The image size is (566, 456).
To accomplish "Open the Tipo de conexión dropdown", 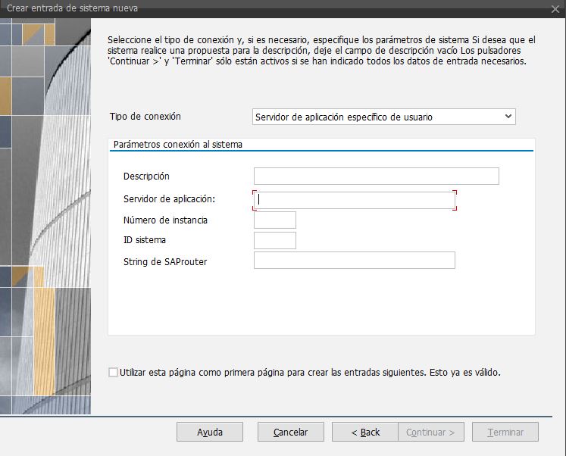I will [x=383, y=117].
